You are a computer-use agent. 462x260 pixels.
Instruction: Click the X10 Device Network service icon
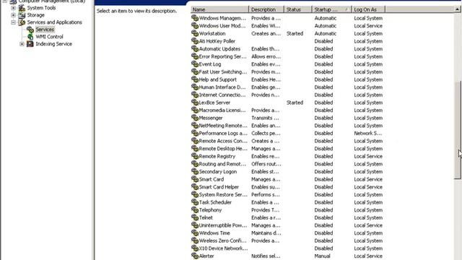point(195,248)
